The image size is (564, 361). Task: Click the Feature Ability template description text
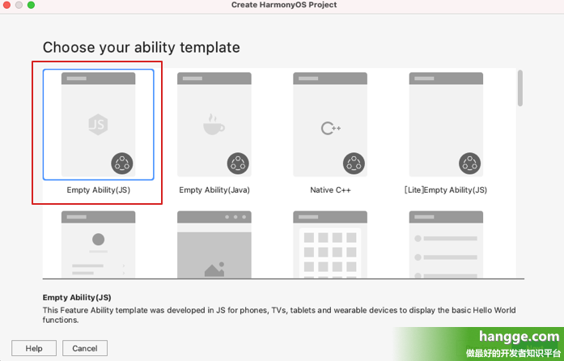(279, 315)
